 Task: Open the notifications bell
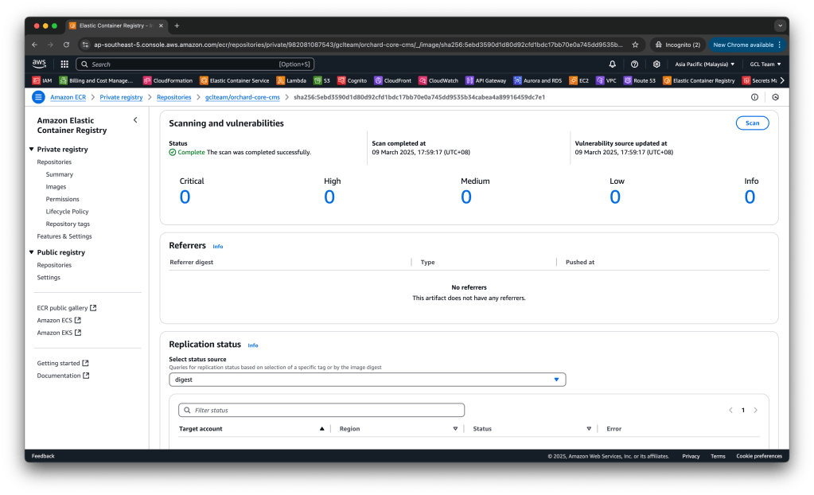(x=612, y=64)
